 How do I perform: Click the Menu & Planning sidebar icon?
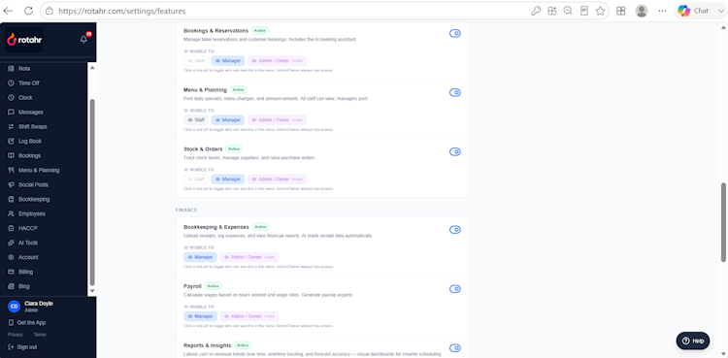point(11,170)
